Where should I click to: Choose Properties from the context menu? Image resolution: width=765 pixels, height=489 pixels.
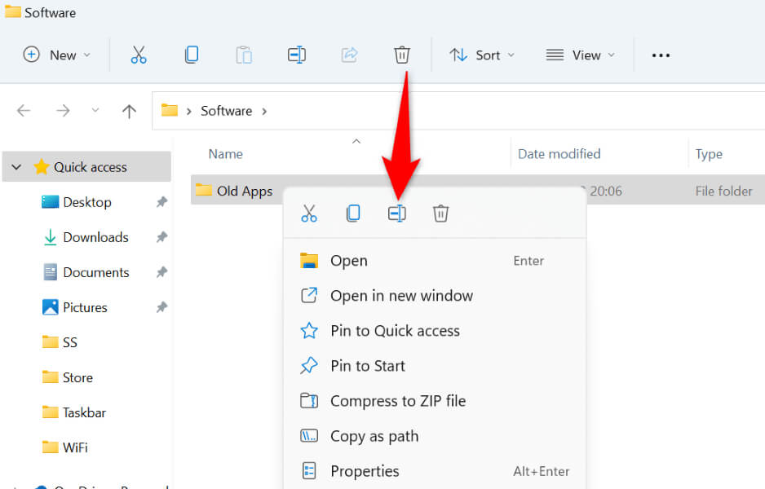[x=435, y=471]
